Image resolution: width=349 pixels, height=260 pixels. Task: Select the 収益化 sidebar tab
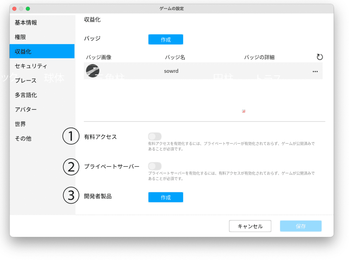[x=23, y=52]
